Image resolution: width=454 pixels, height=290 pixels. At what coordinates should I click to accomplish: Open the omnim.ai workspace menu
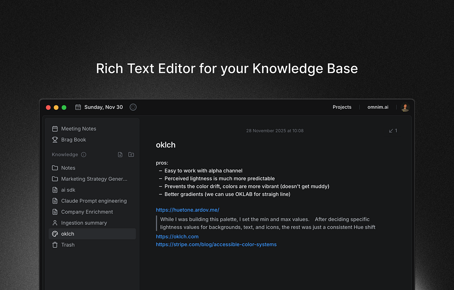pyautogui.click(x=378, y=107)
